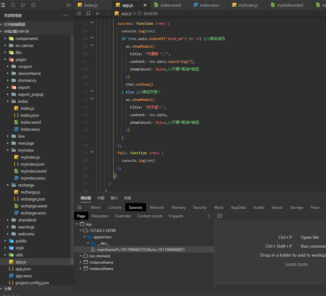Open the 终端 panel tab

128,198
